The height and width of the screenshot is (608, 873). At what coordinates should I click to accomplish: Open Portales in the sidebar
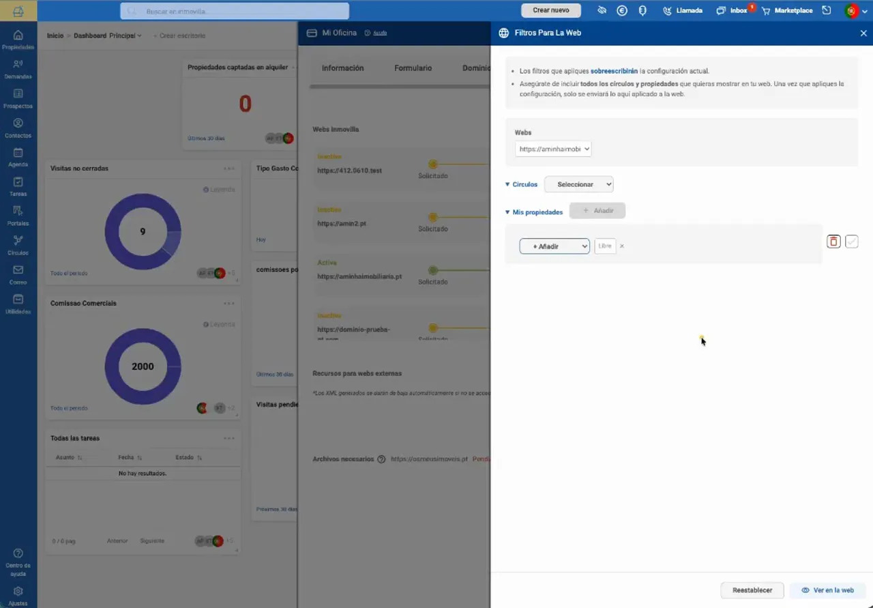pos(18,216)
